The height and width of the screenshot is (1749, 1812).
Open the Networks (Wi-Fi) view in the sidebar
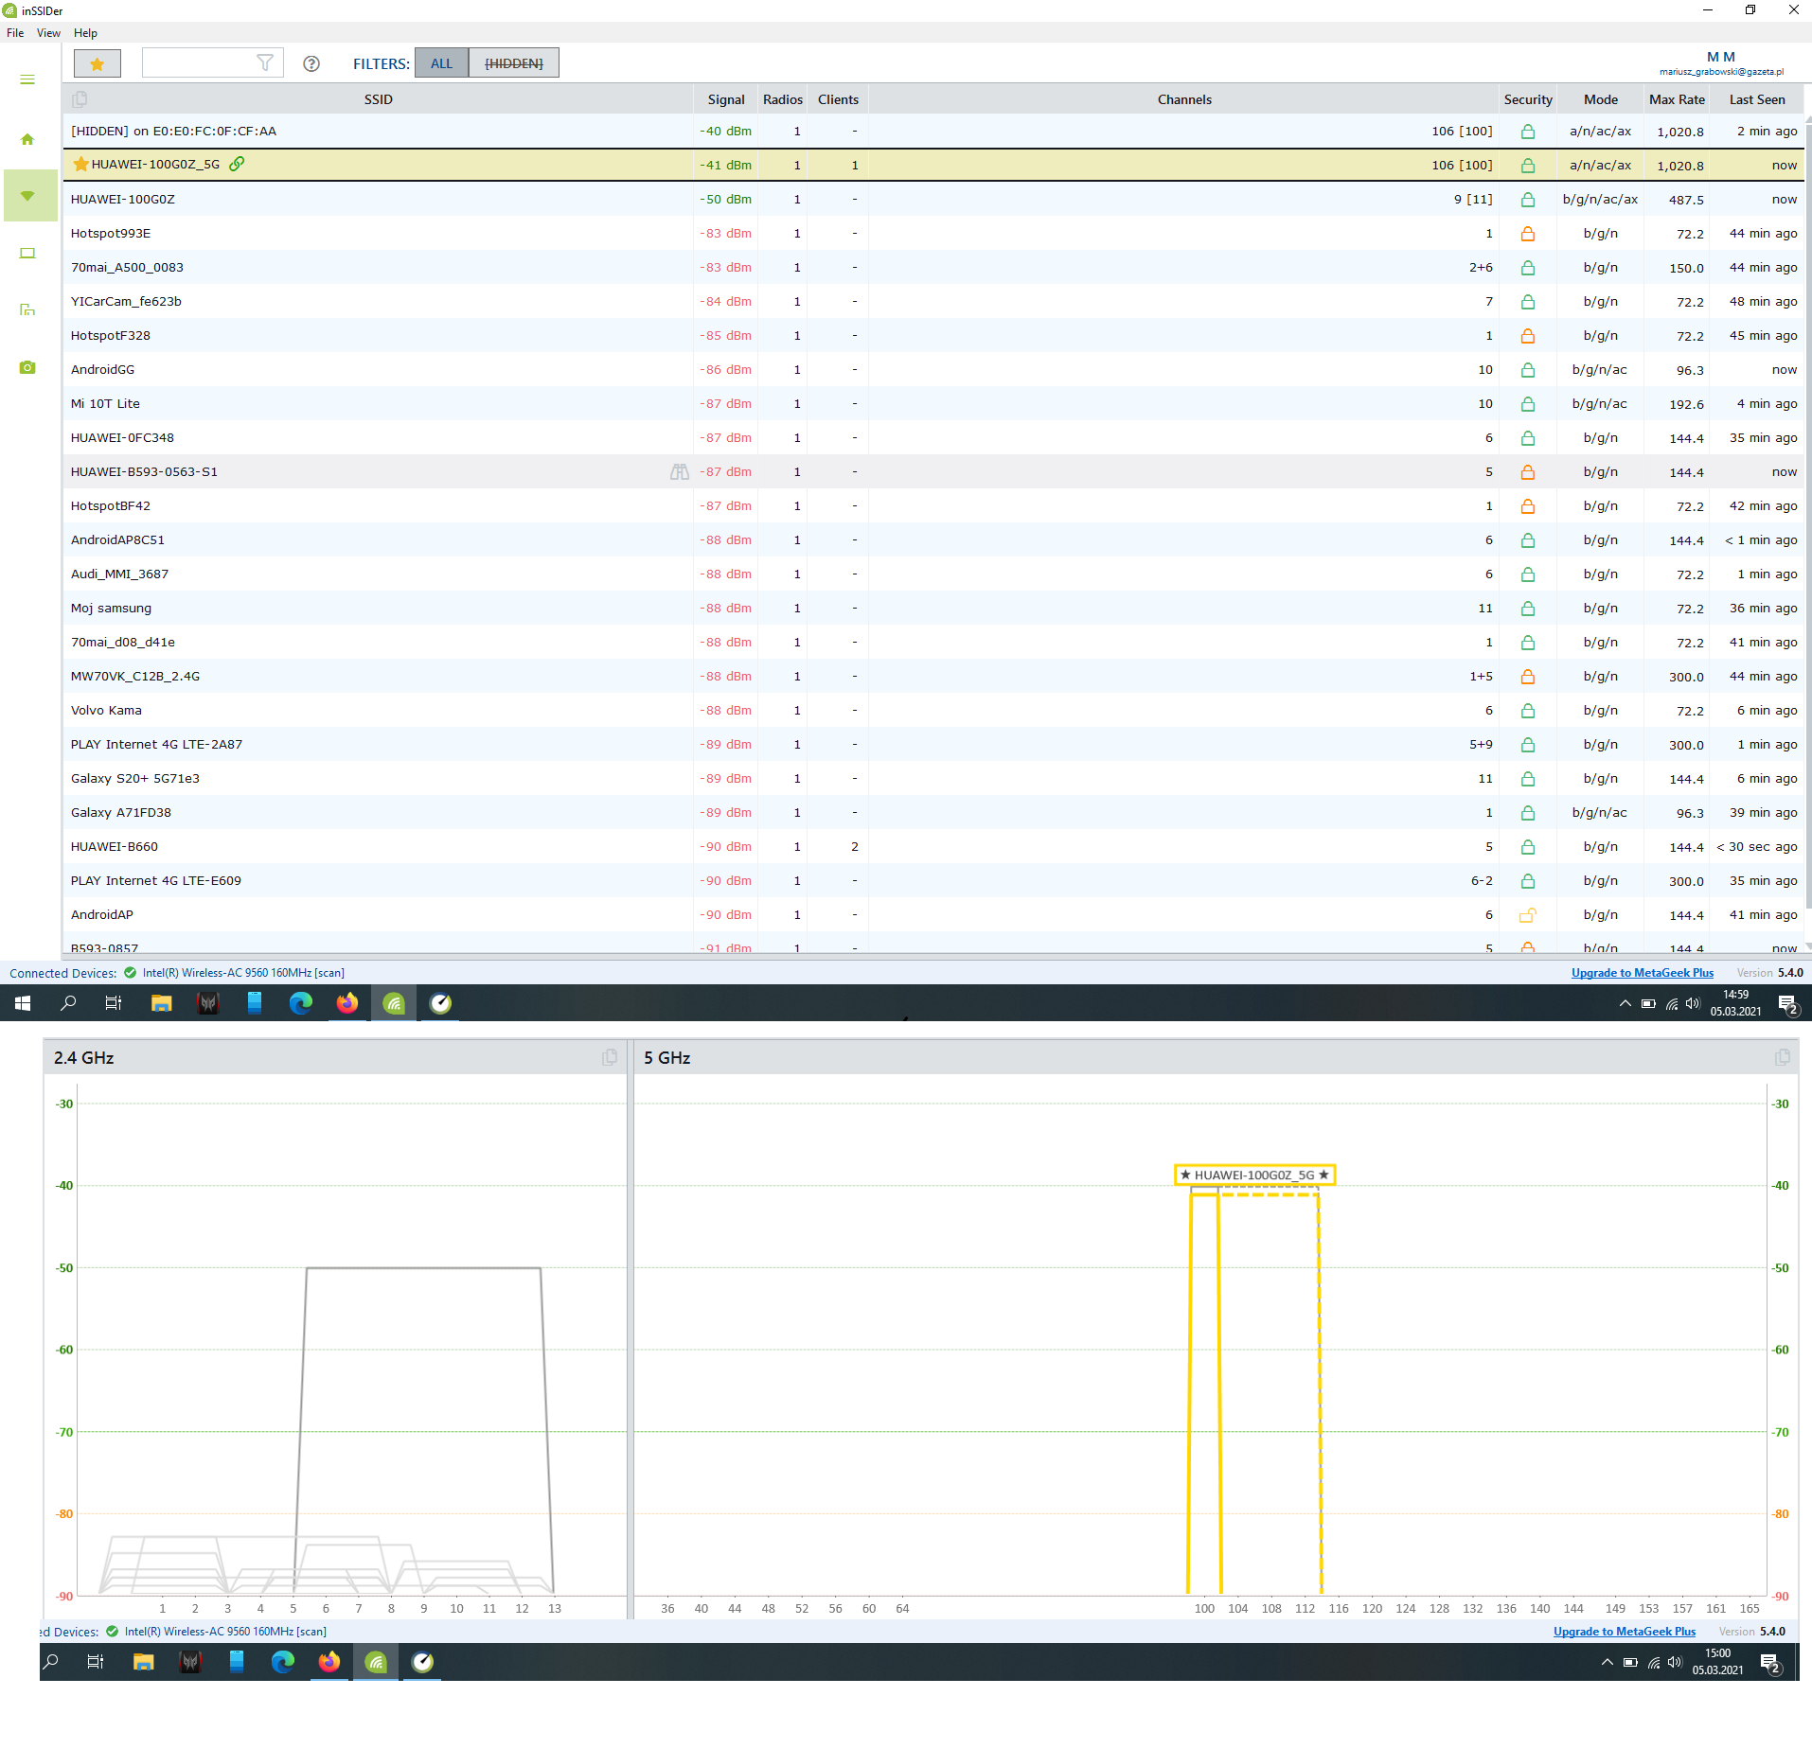coord(29,195)
